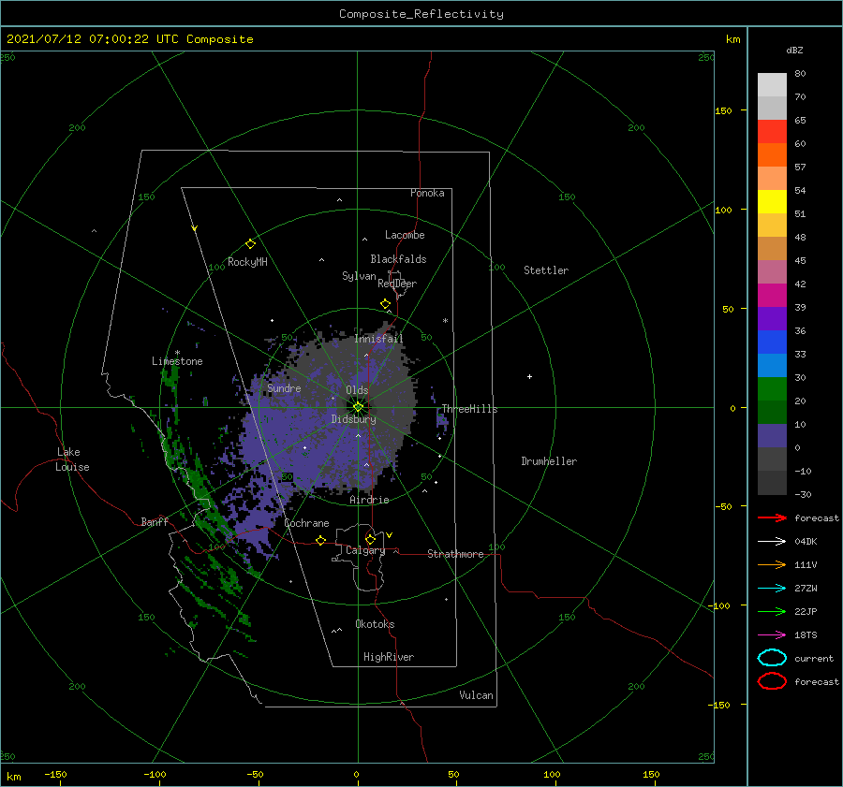The height and width of the screenshot is (787, 843).
Task: Click the Banff town label
Action: 155,521
